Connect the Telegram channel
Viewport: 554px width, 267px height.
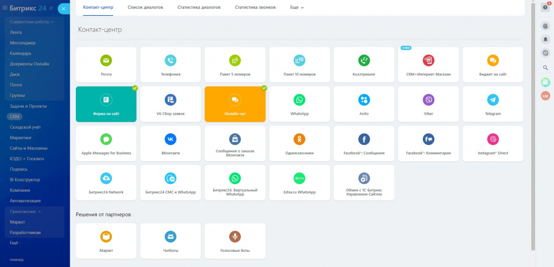pyautogui.click(x=493, y=105)
